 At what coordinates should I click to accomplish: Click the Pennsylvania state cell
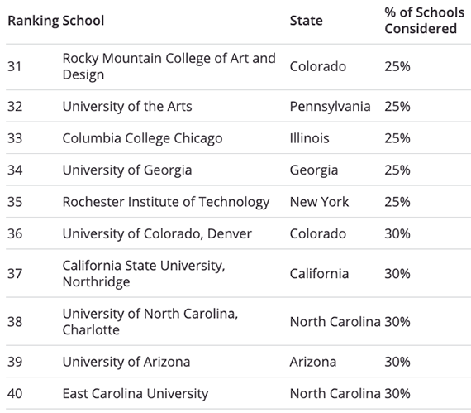pos(330,107)
